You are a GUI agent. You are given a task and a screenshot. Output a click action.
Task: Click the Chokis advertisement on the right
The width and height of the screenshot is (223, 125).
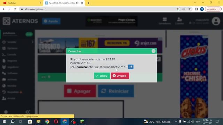(194, 76)
